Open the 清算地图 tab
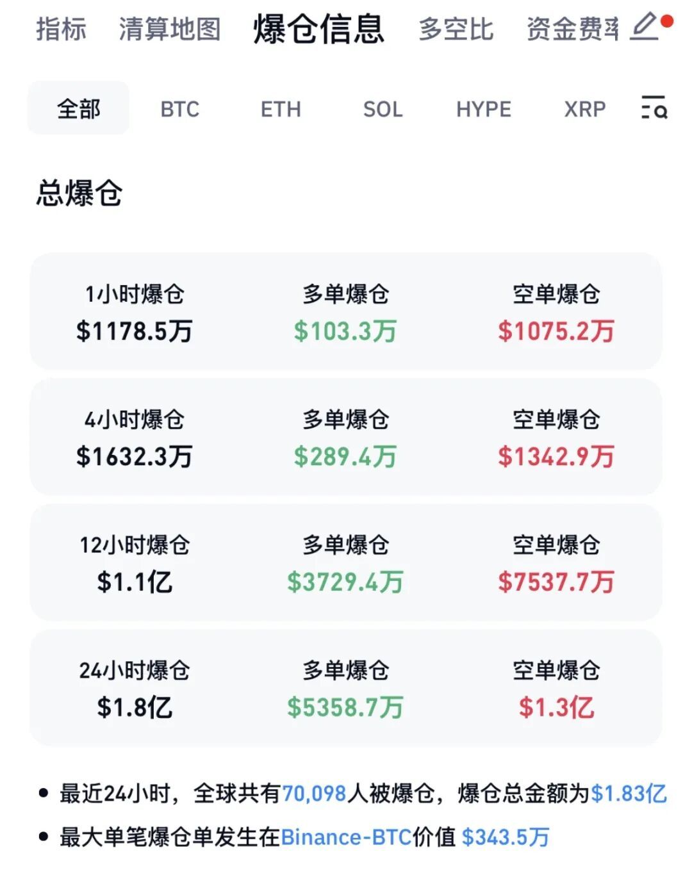Image resolution: width=692 pixels, height=893 pixels. [x=170, y=29]
